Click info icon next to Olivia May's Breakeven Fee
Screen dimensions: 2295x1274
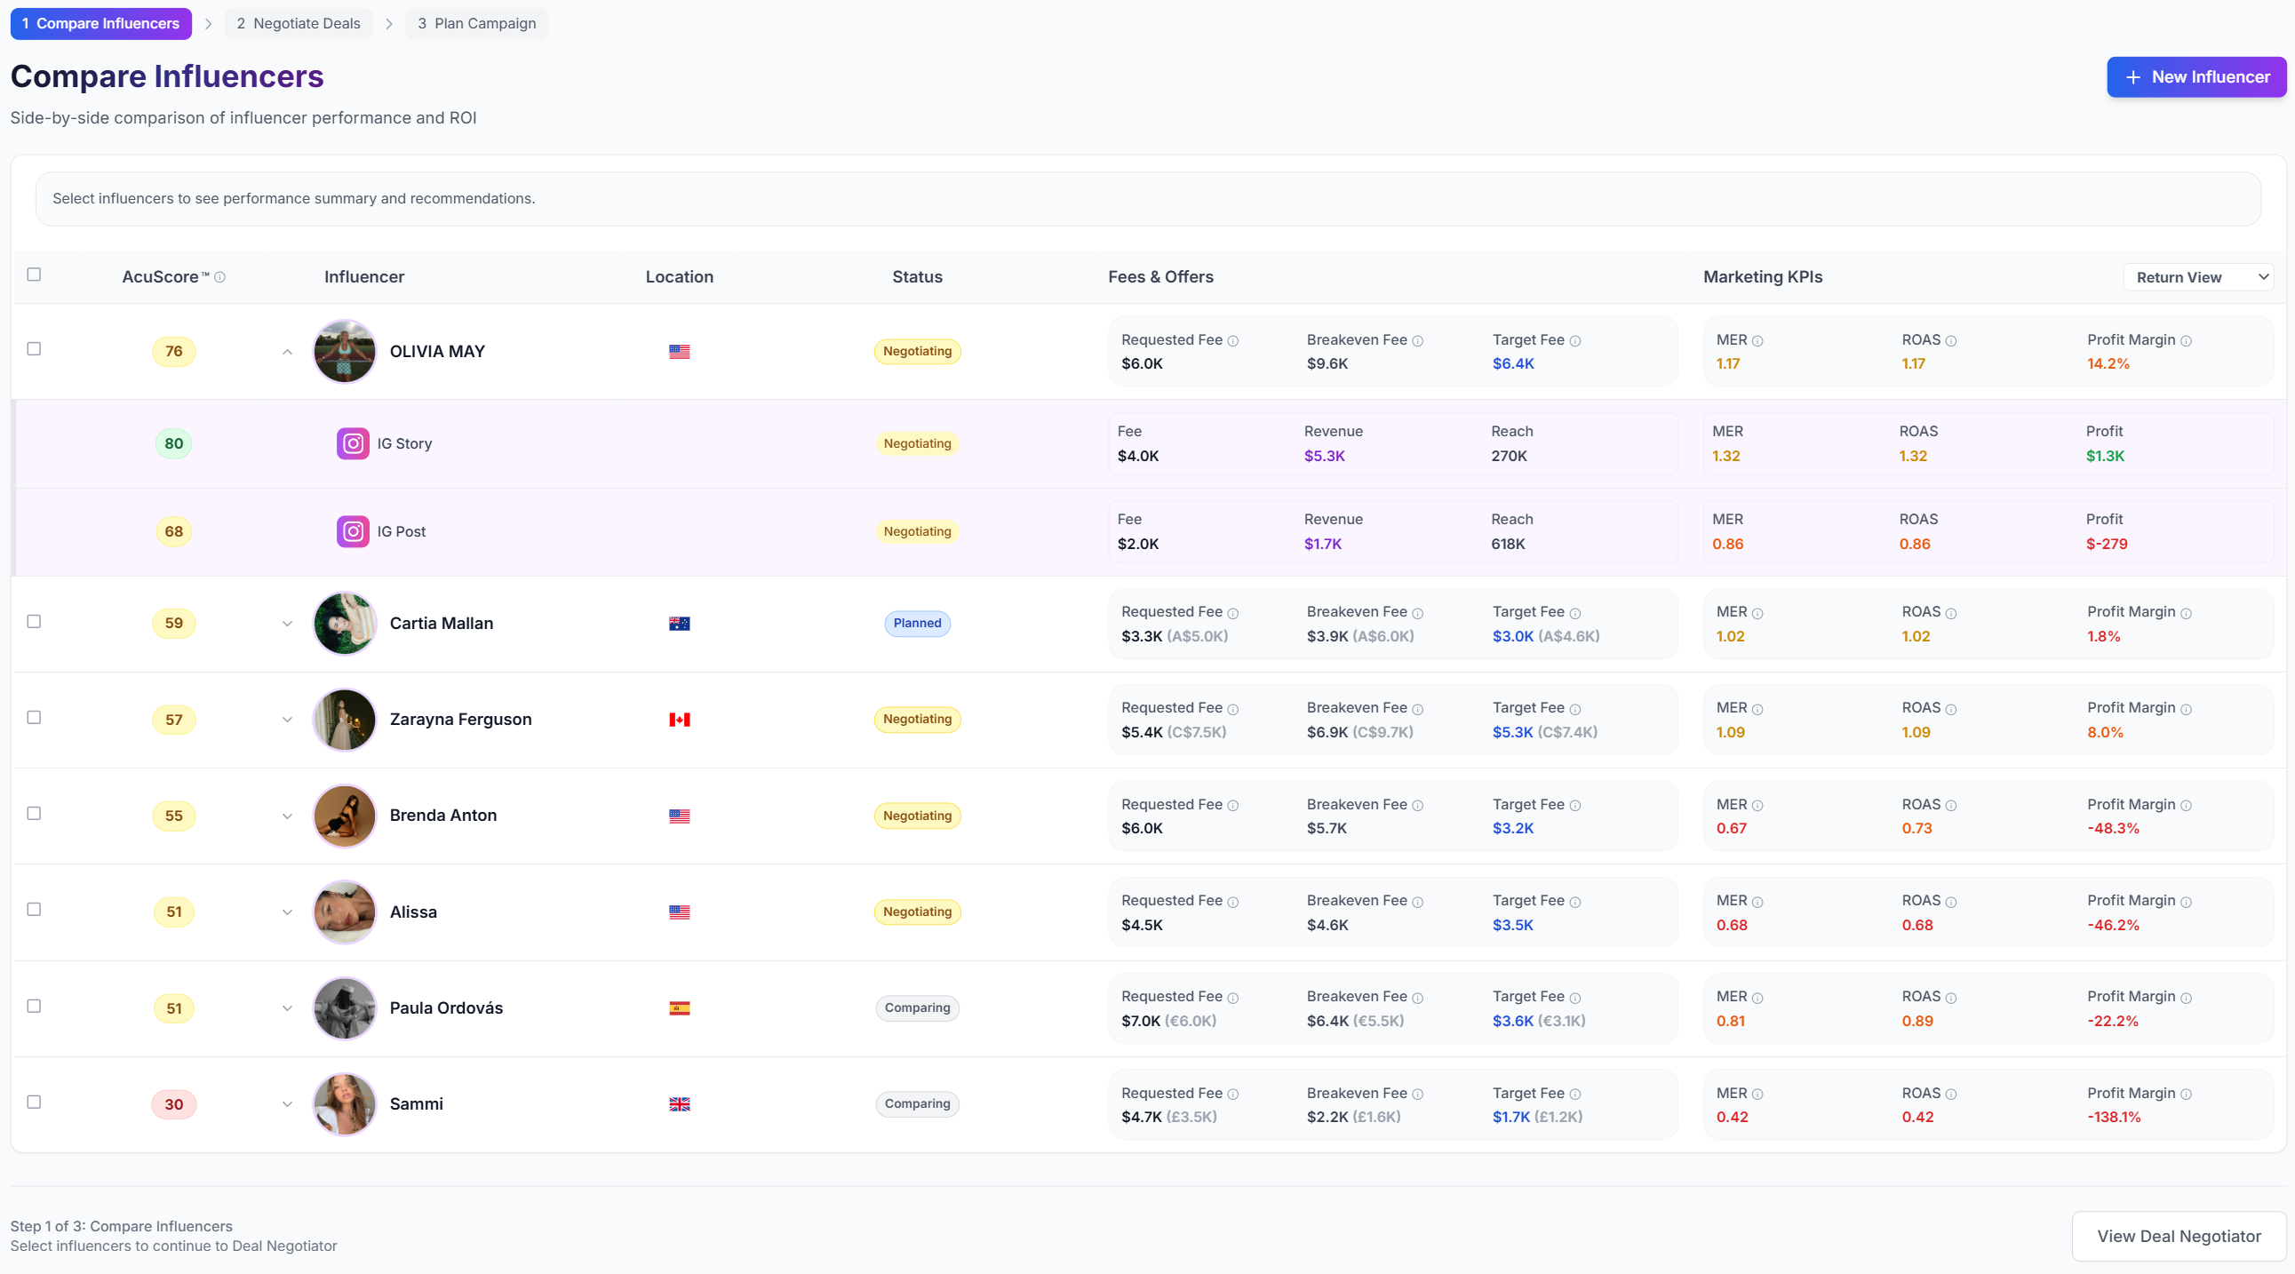pos(1417,340)
